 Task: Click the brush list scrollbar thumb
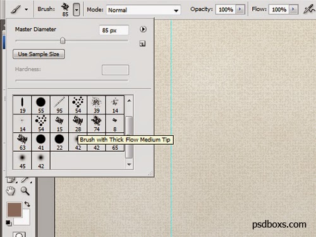[x=129, y=137]
